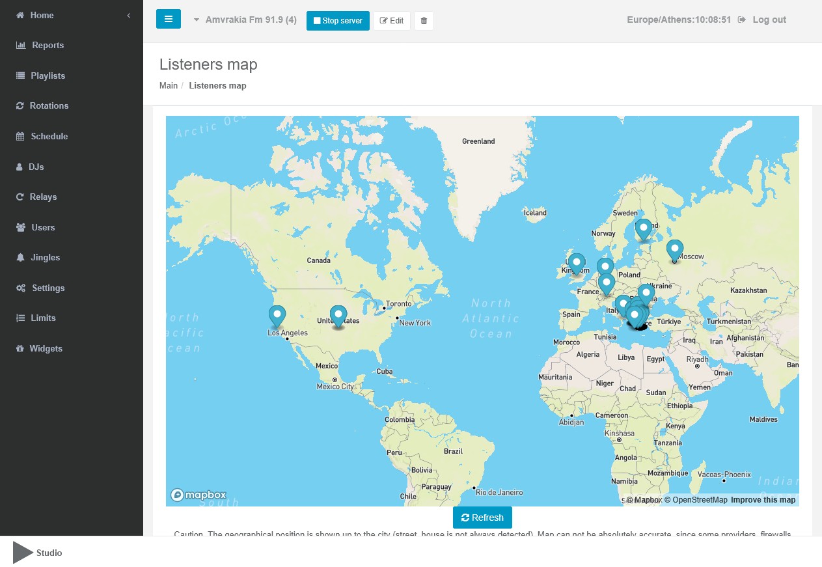822x567 pixels.
Task: Click the Jingles bell icon
Action: click(x=20, y=258)
